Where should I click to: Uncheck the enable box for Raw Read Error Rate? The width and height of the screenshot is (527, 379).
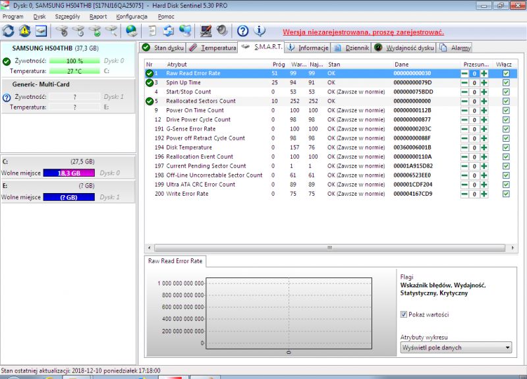506,73
